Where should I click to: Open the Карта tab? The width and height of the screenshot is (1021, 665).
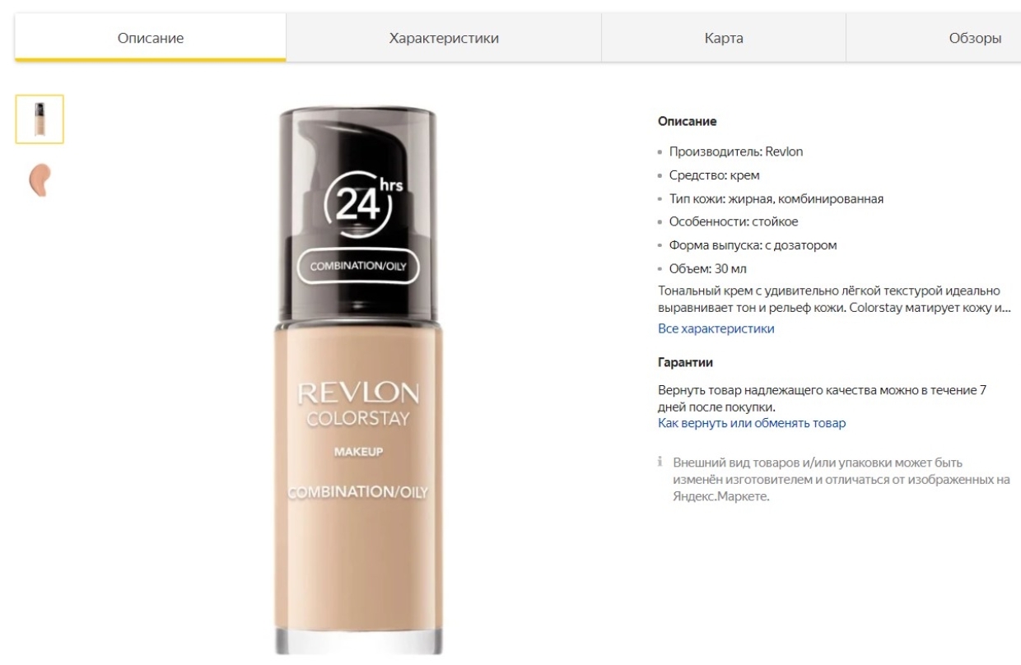(724, 38)
